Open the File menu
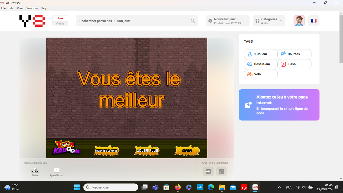The image size is (343, 193). point(3,8)
